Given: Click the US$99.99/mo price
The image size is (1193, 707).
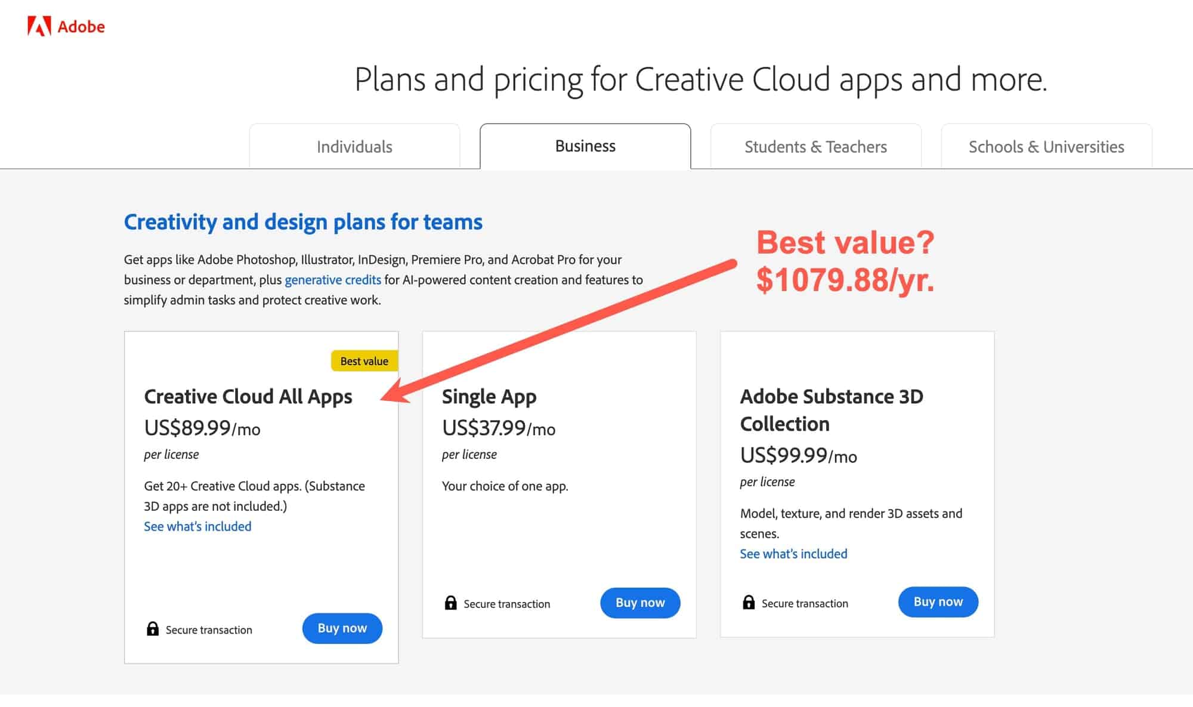Looking at the screenshot, I should coord(798,456).
